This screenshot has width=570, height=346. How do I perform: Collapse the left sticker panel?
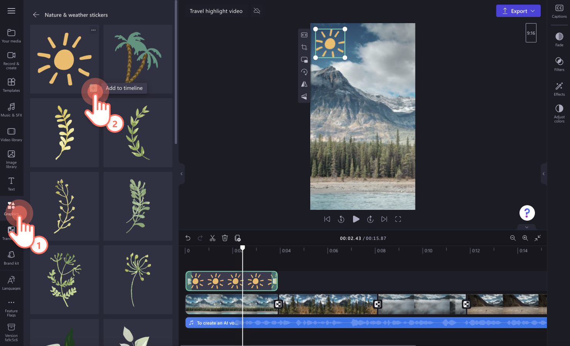click(182, 174)
